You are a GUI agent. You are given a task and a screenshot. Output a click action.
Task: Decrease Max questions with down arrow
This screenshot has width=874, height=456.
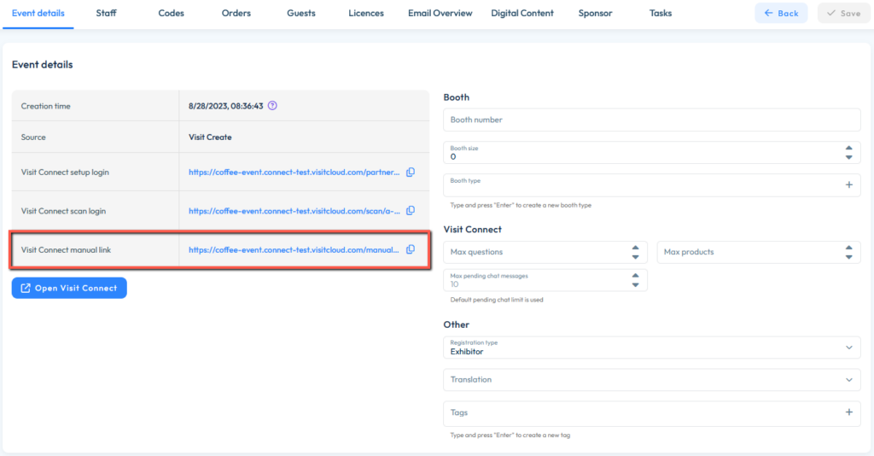(635, 257)
